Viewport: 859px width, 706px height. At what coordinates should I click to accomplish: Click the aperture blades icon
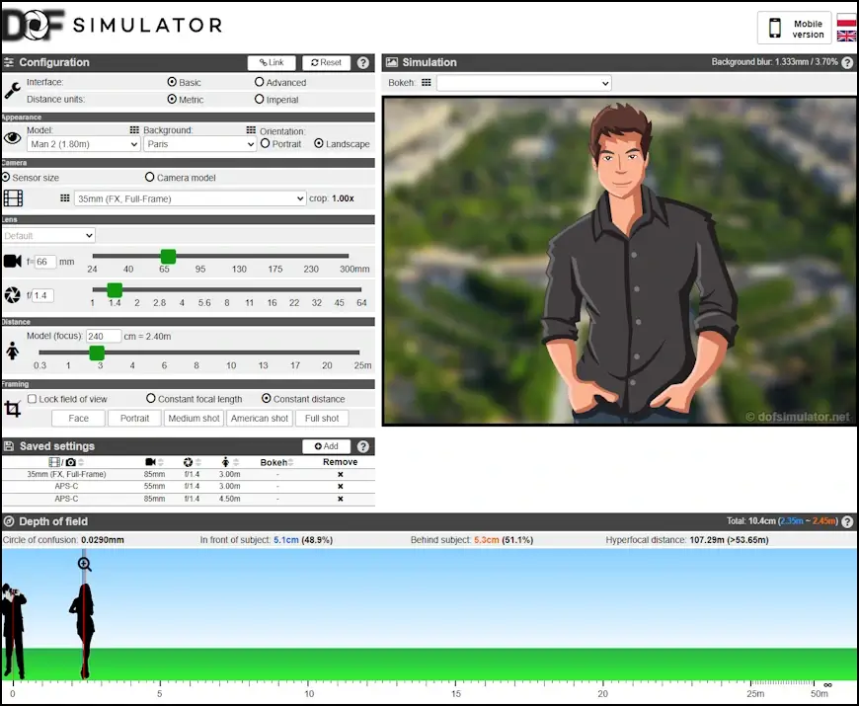(x=12, y=293)
